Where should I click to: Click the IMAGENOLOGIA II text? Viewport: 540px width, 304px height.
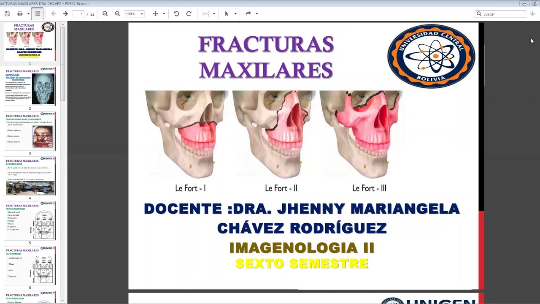[302, 248]
